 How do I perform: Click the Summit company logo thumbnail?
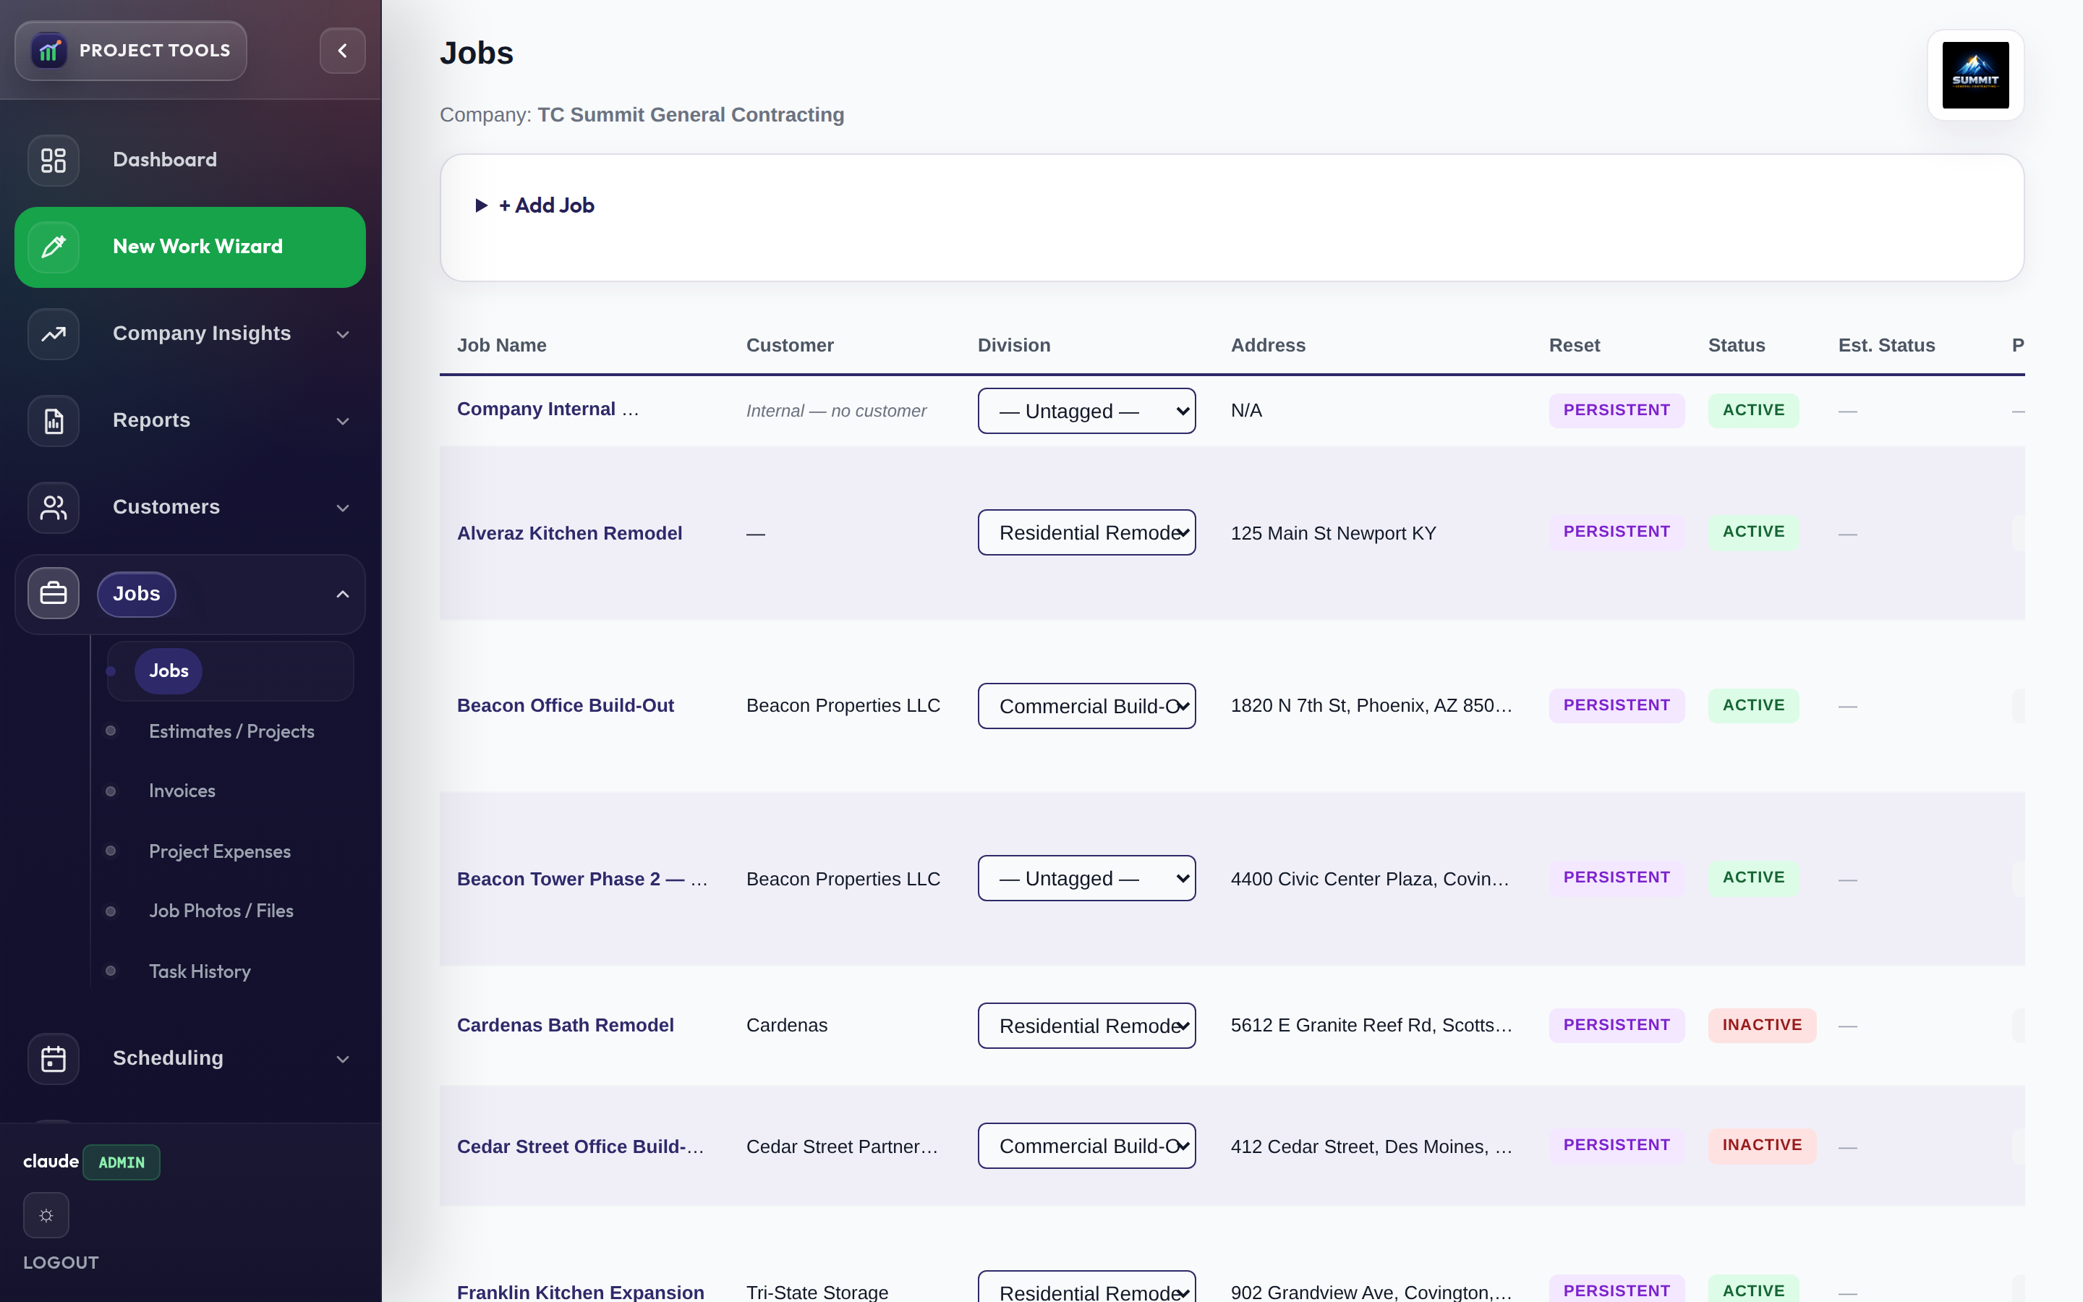pos(1975,75)
